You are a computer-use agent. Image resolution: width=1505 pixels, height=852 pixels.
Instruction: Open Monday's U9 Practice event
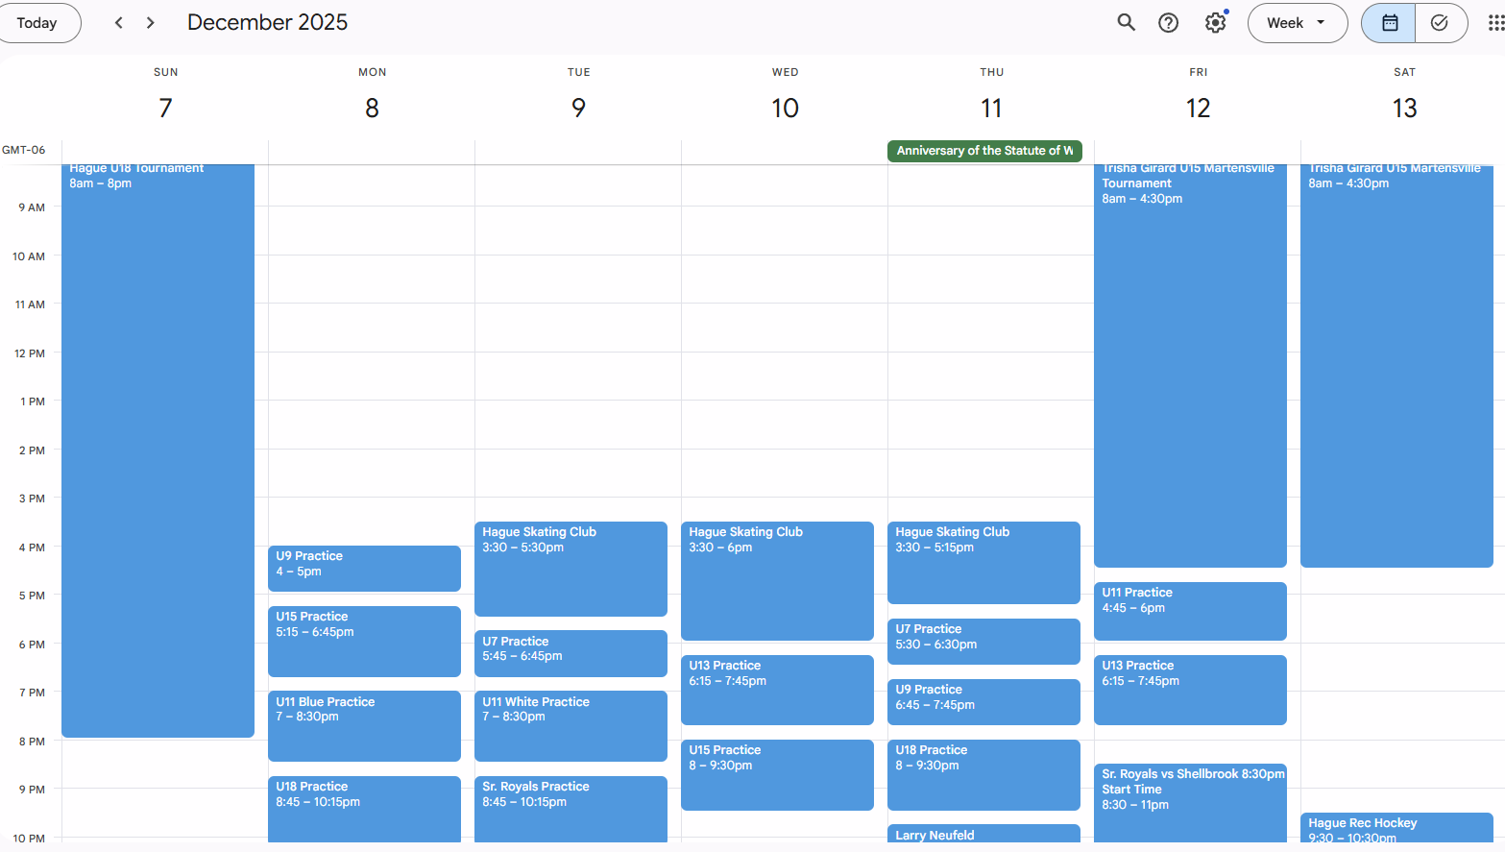pyautogui.click(x=364, y=569)
